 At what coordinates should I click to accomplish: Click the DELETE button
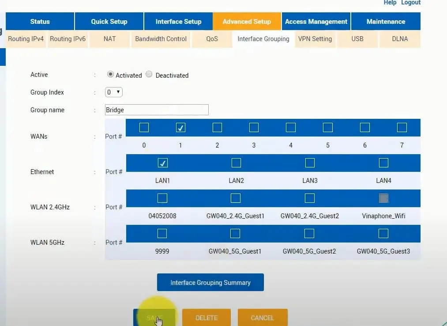pos(207,318)
